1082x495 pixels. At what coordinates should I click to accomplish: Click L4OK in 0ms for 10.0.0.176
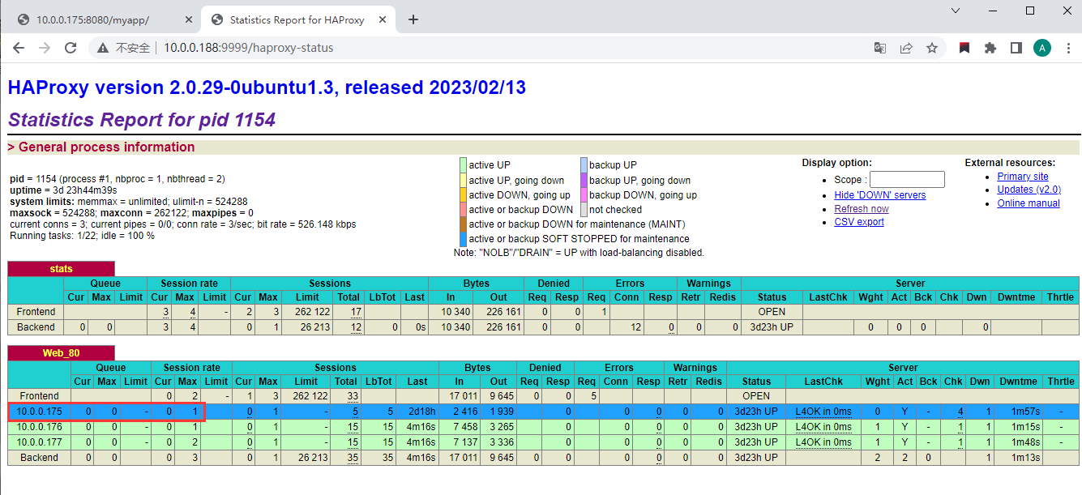point(823,427)
